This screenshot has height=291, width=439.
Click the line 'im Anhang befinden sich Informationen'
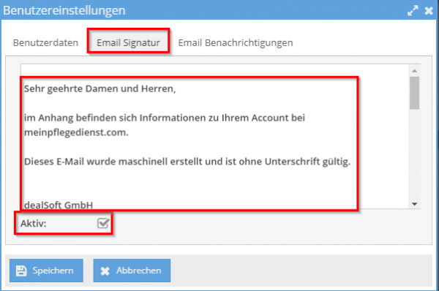point(165,118)
